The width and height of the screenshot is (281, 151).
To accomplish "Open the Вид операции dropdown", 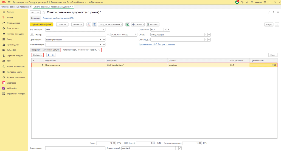I will (x=104, y=29).
